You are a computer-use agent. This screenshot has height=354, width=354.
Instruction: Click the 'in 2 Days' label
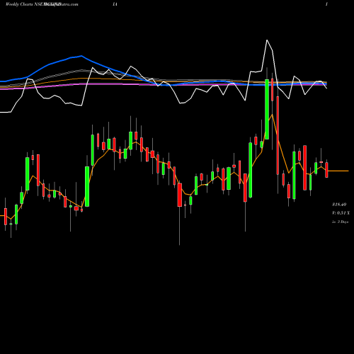click(340, 222)
